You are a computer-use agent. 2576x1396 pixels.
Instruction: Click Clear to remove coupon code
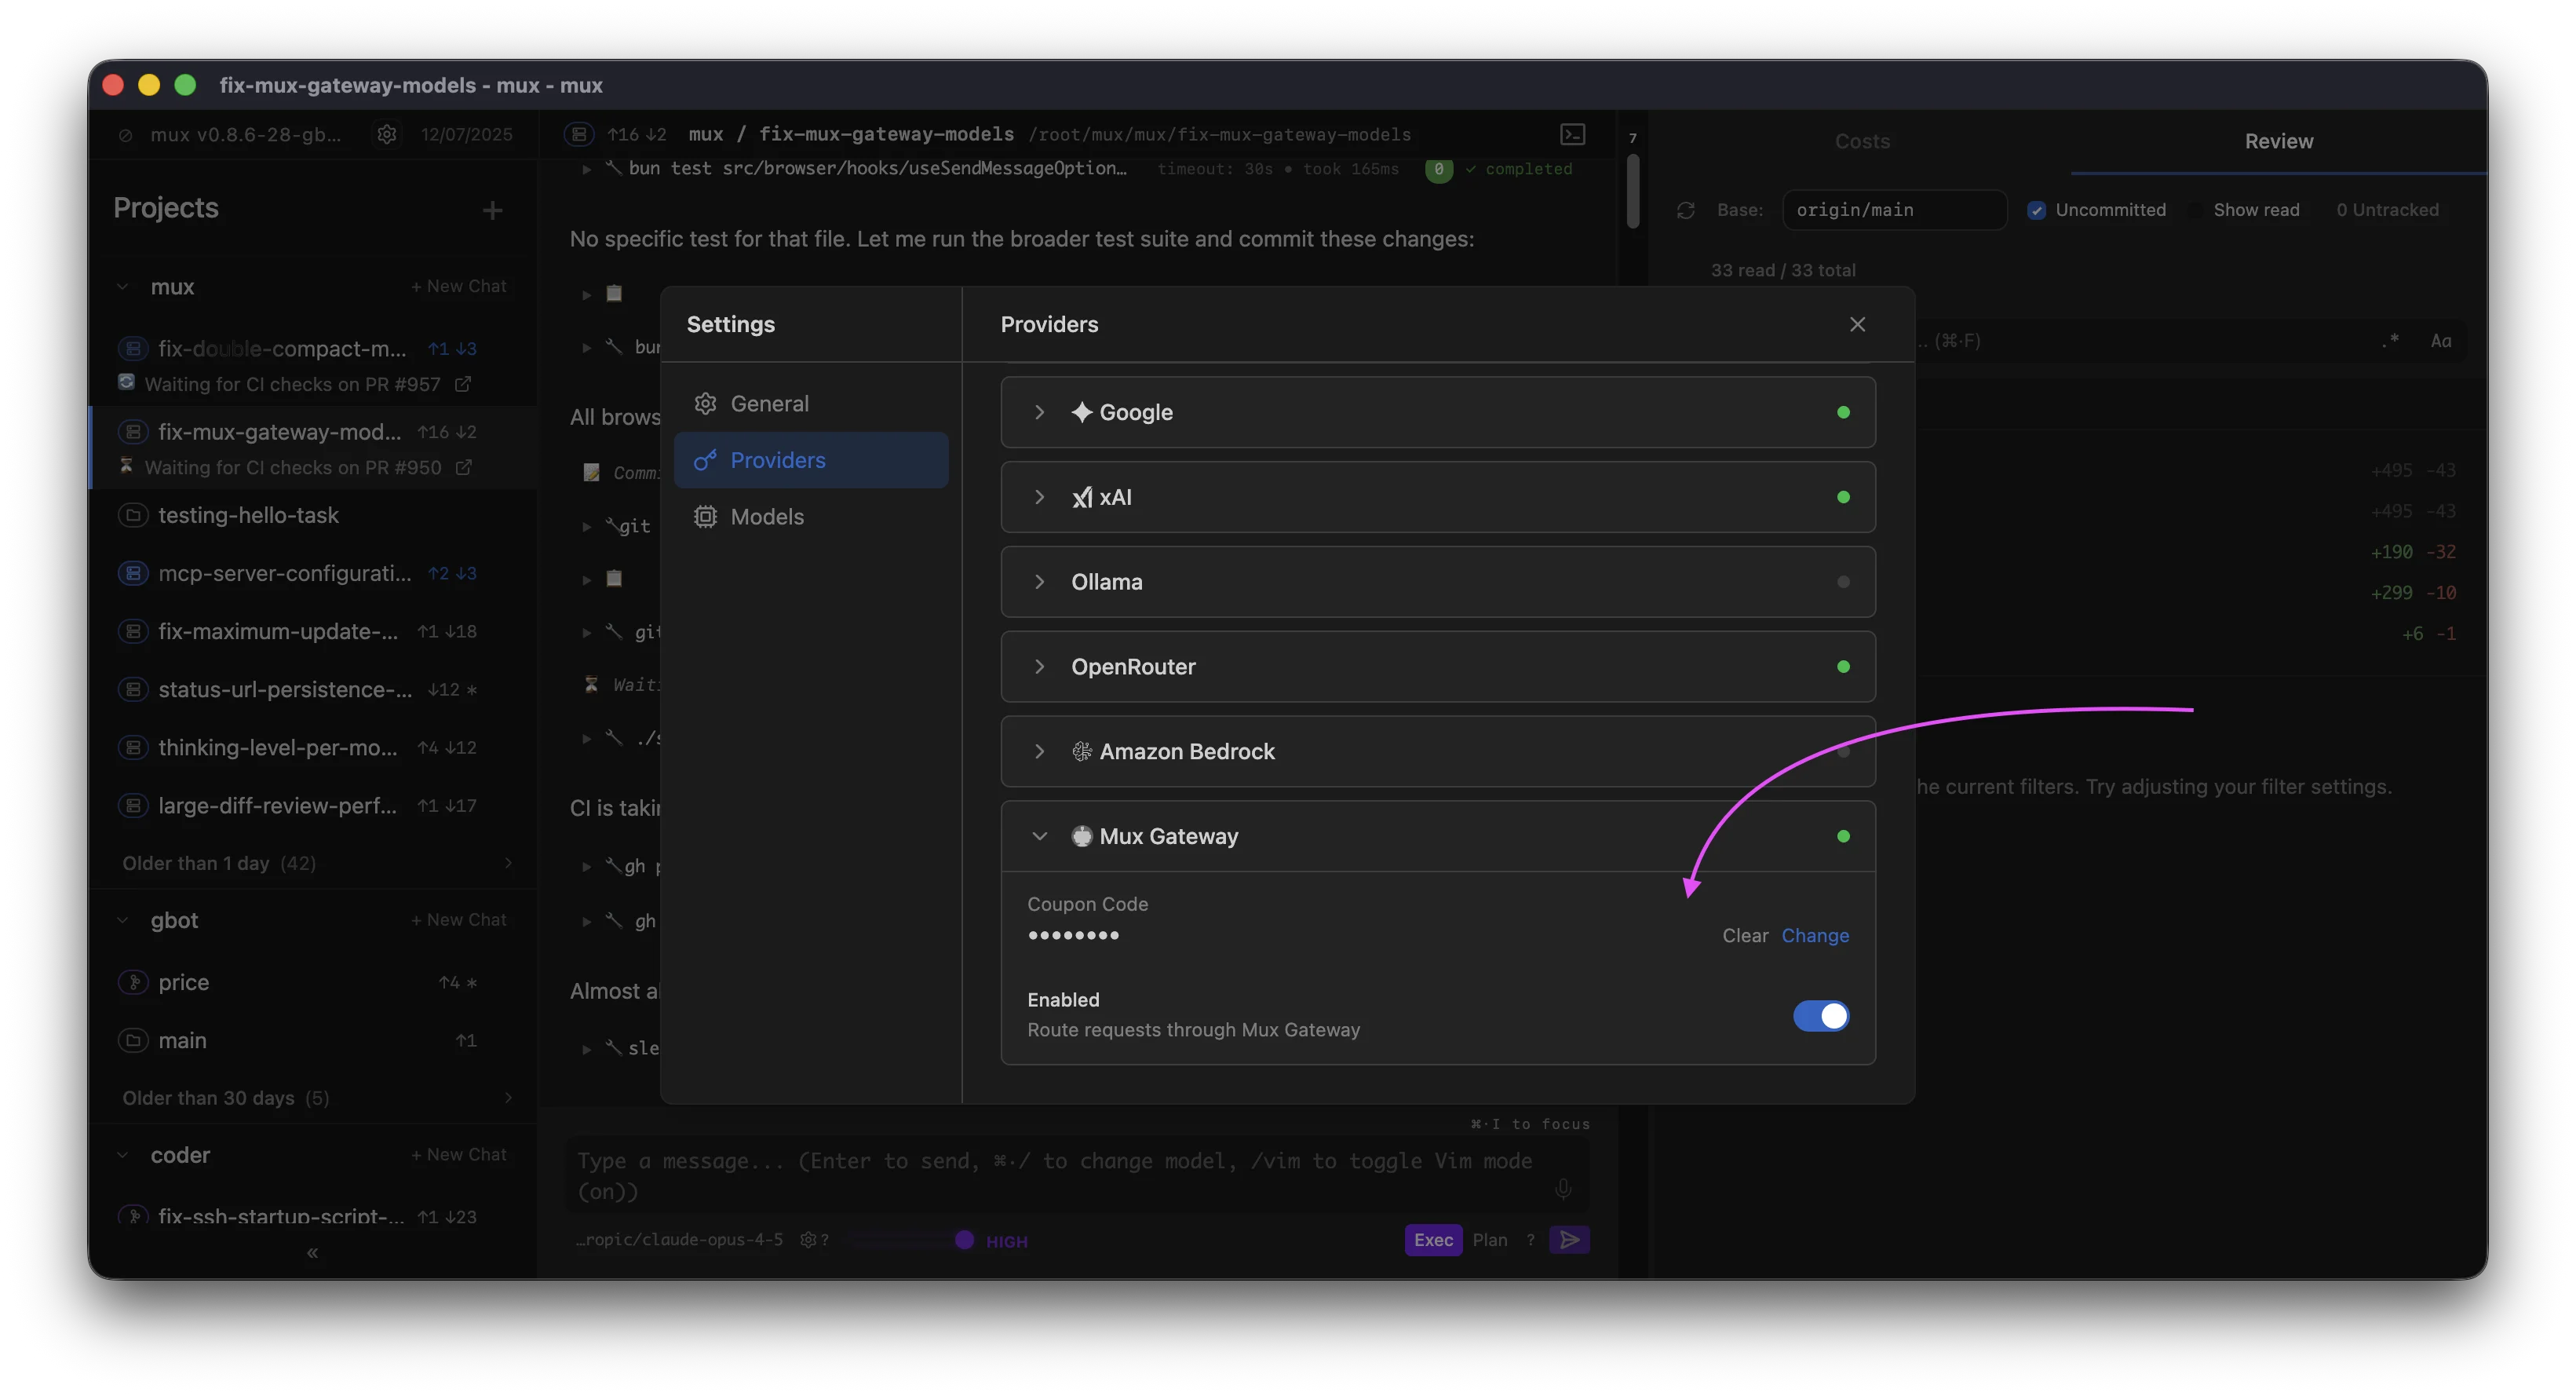click(x=1744, y=936)
